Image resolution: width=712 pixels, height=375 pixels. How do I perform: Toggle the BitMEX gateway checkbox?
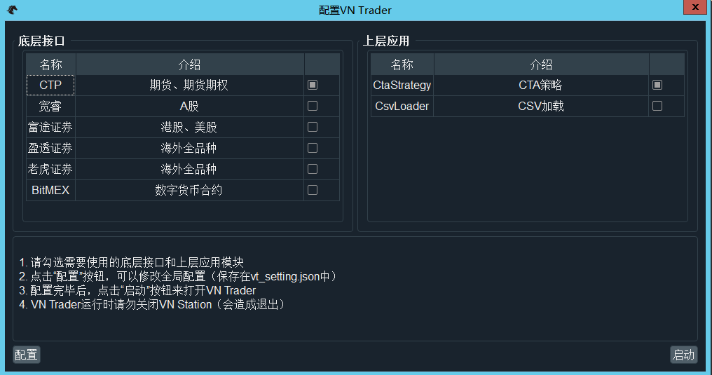313,190
